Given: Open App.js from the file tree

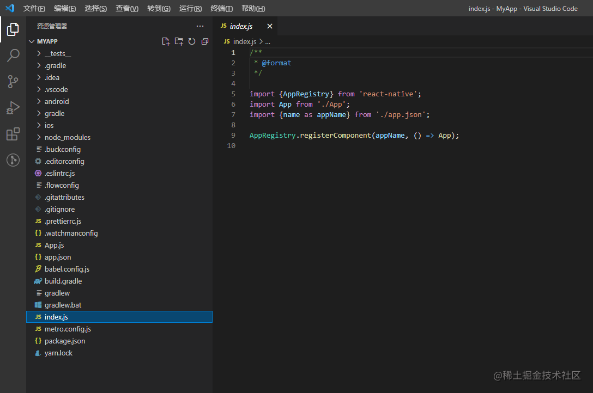Looking at the screenshot, I should [x=54, y=245].
